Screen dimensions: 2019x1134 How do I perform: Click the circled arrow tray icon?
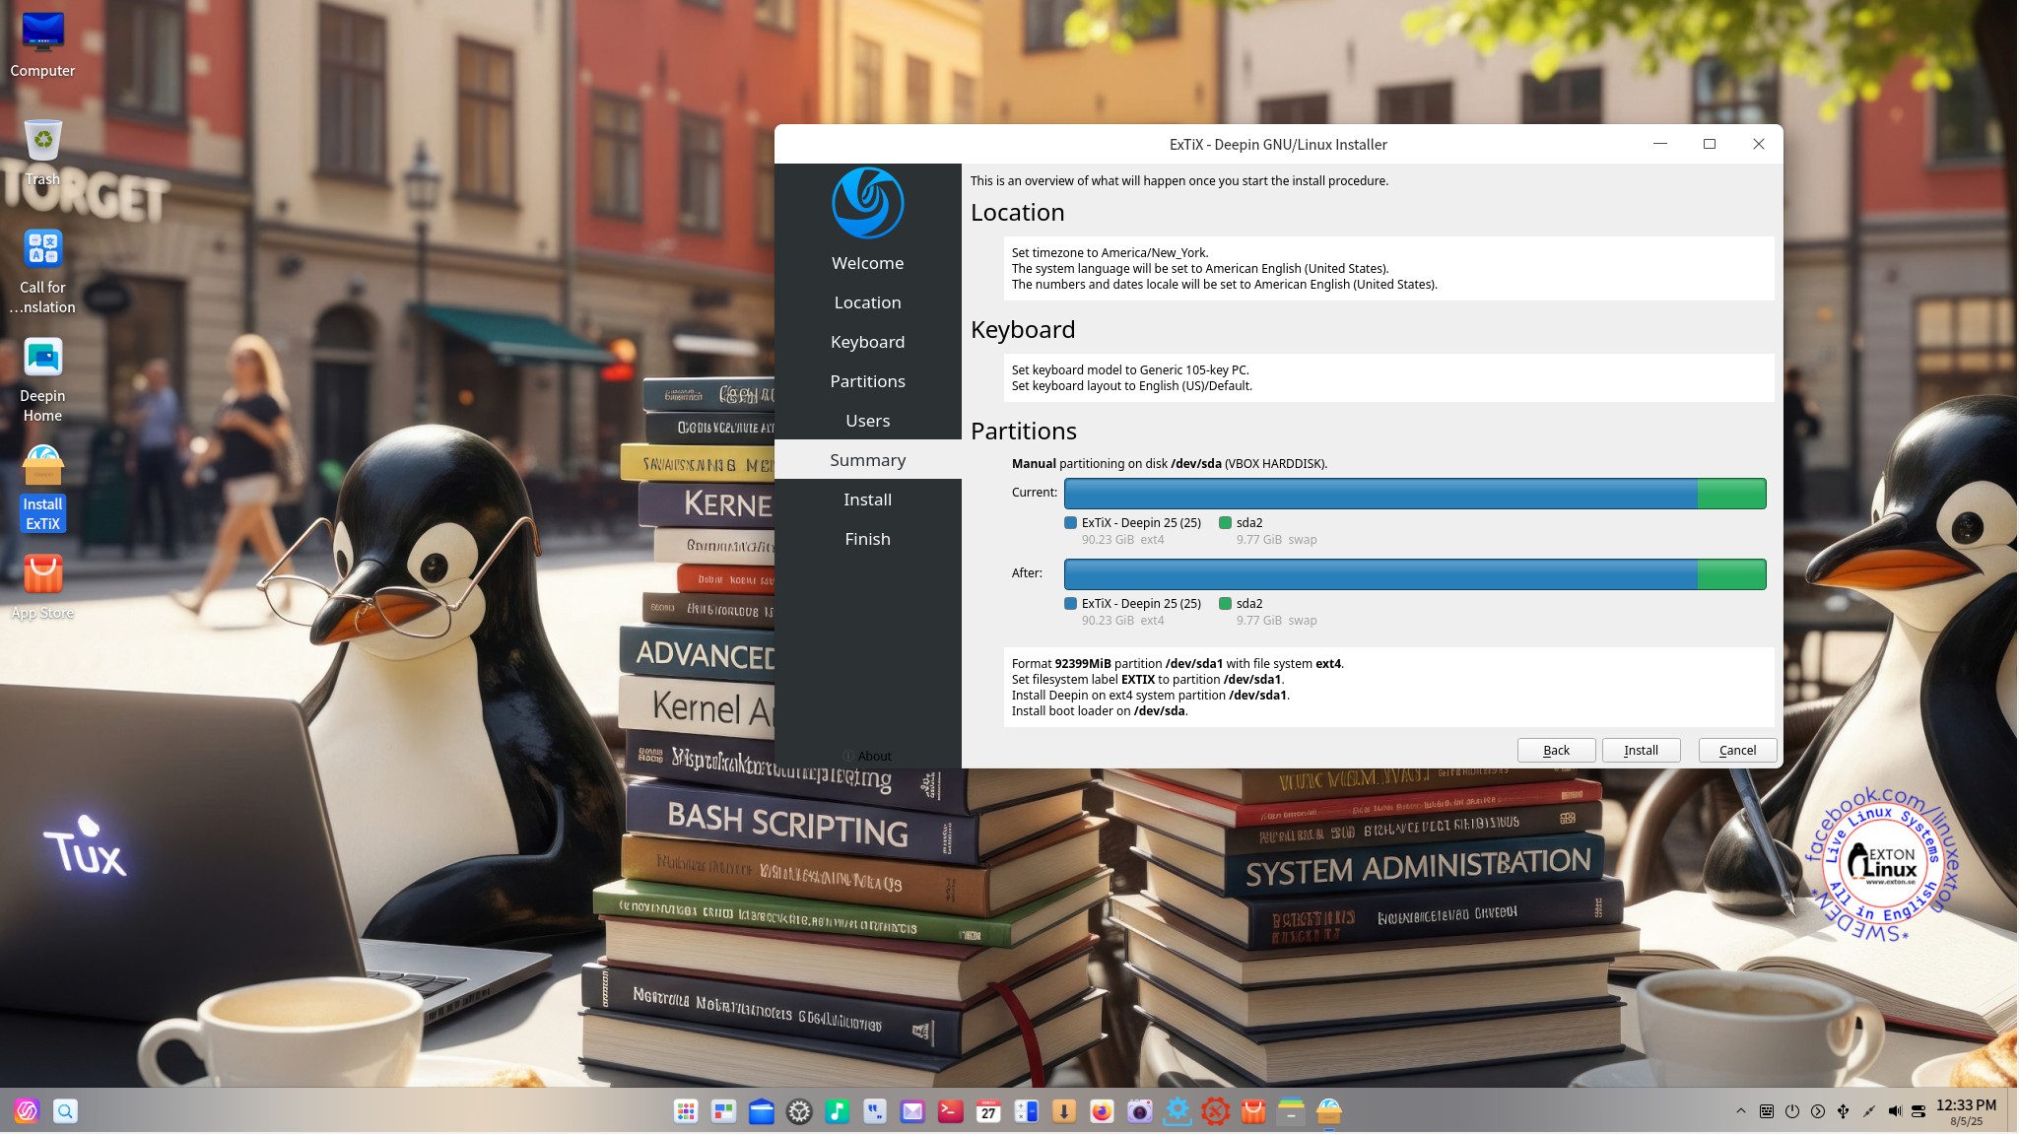(1818, 1111)
